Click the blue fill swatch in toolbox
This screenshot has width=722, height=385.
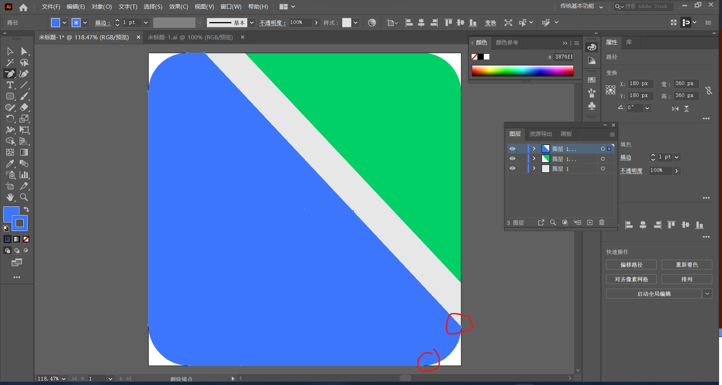pos(11,214)
